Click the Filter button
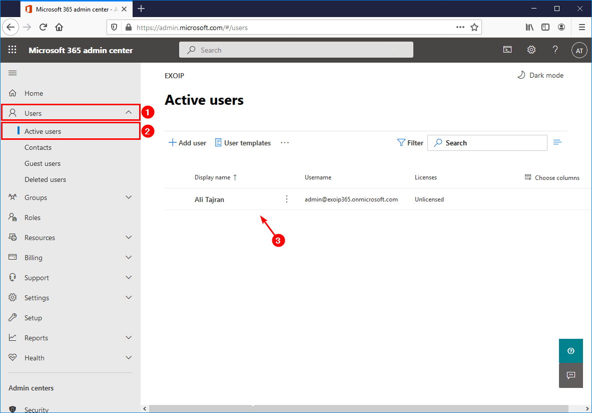Viewport: 592px width, 413px height. coord(410,143)
